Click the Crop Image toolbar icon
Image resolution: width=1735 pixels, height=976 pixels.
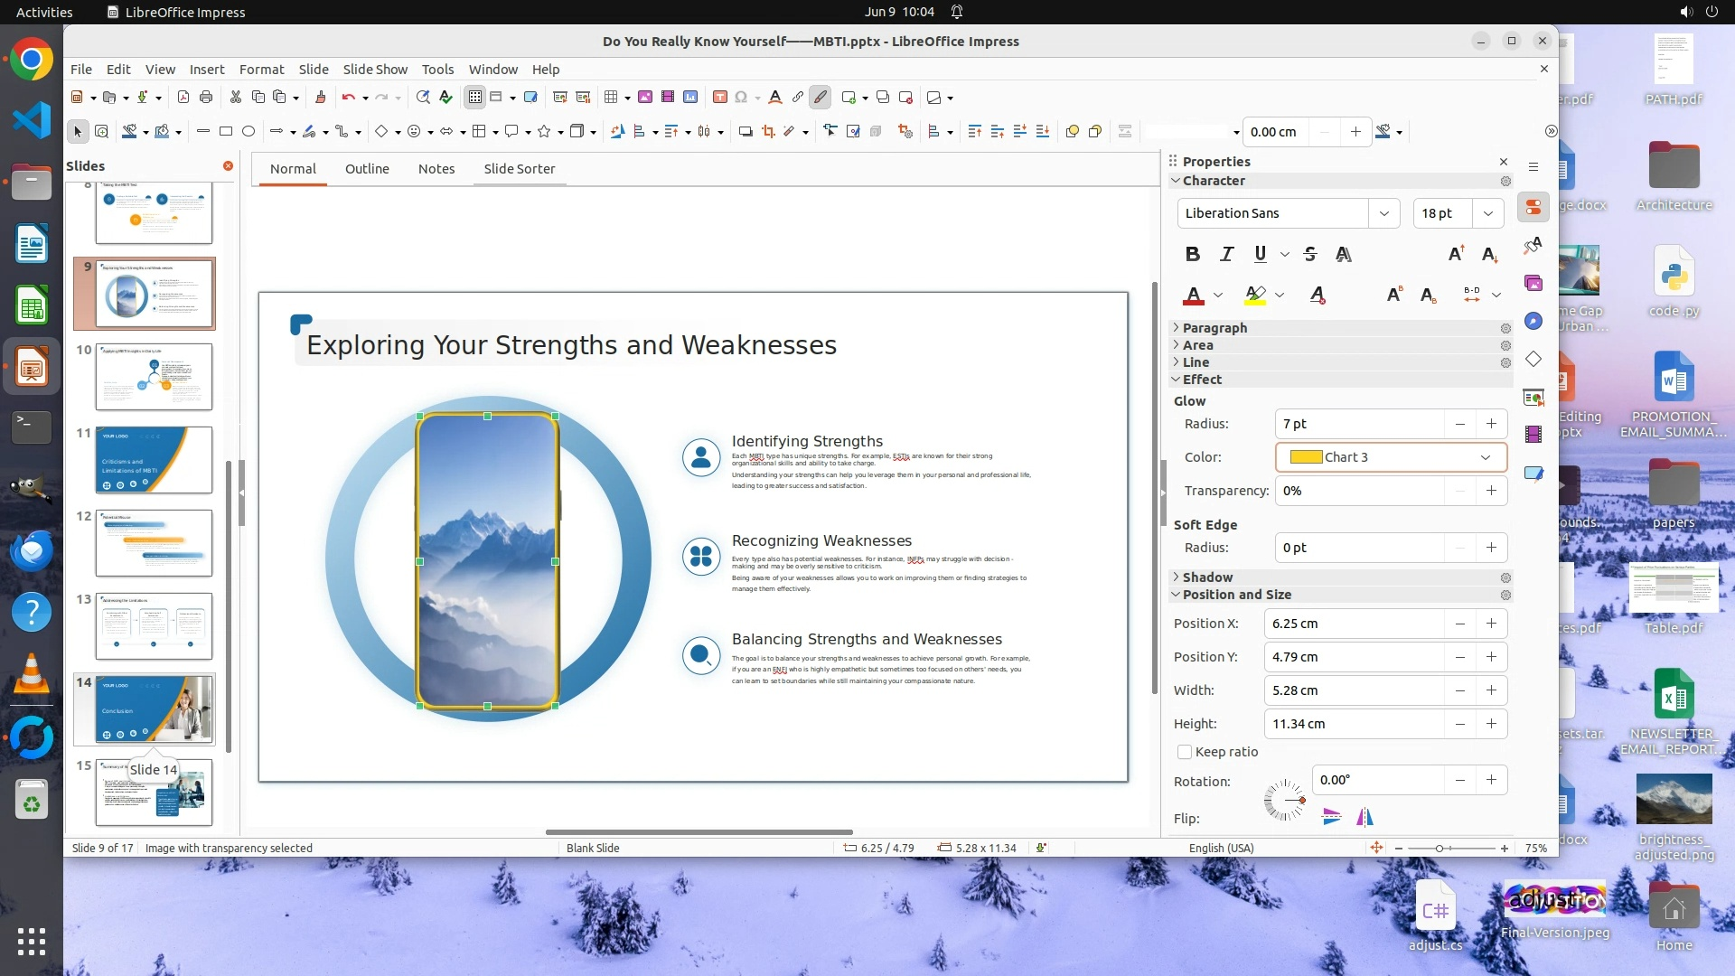[768, 132]
